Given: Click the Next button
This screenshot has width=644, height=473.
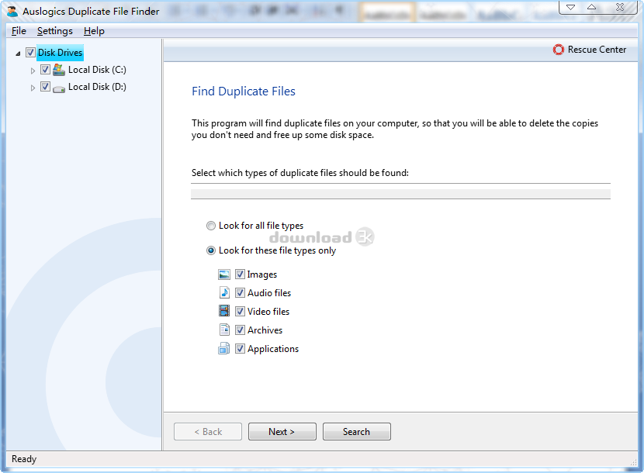Looking at the screenshot, I should 282,432.
